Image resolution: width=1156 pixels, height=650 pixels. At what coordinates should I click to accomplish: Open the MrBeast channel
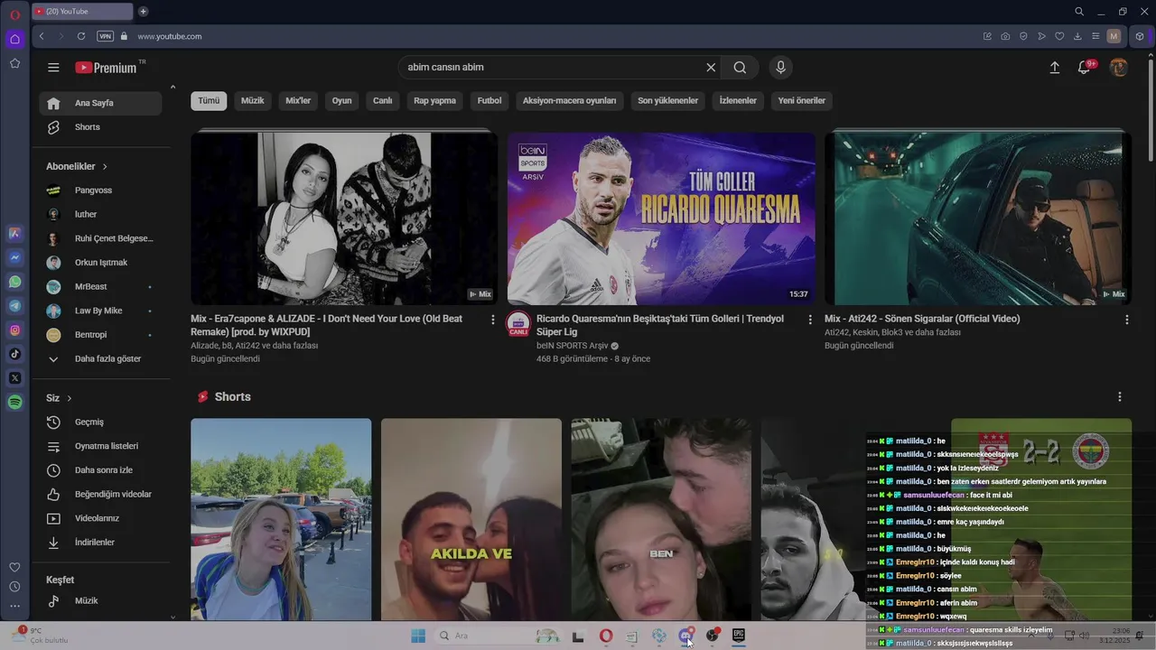(100, 286)
